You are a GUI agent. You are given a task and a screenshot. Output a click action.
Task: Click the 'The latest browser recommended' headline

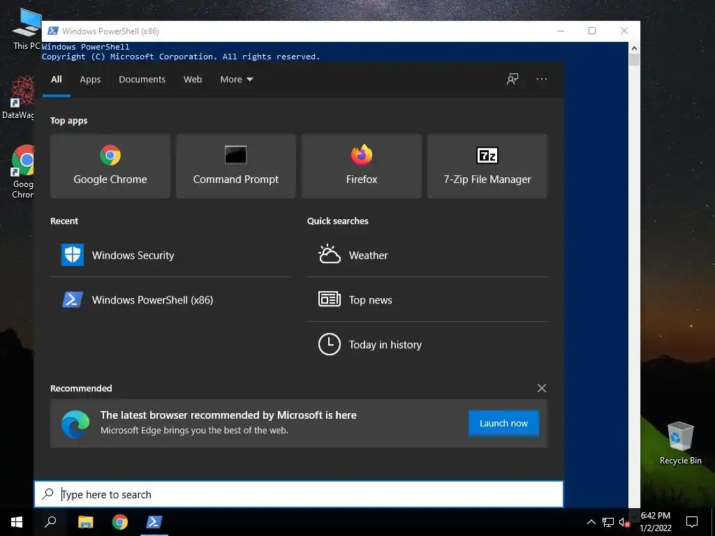tap(228, 415)
